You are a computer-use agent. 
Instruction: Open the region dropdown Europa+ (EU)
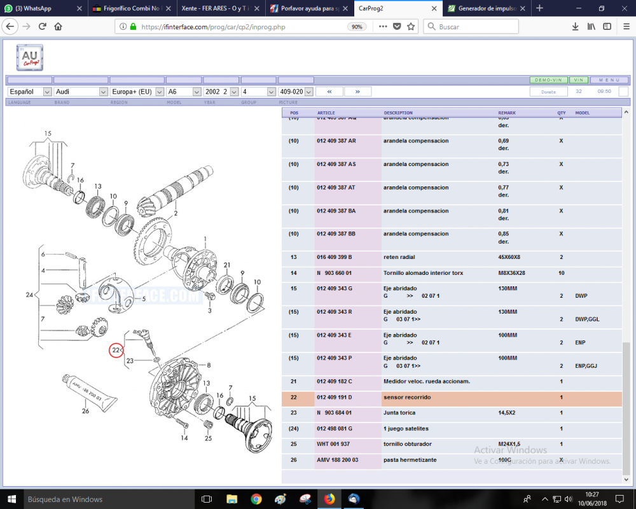coord(137,92)
